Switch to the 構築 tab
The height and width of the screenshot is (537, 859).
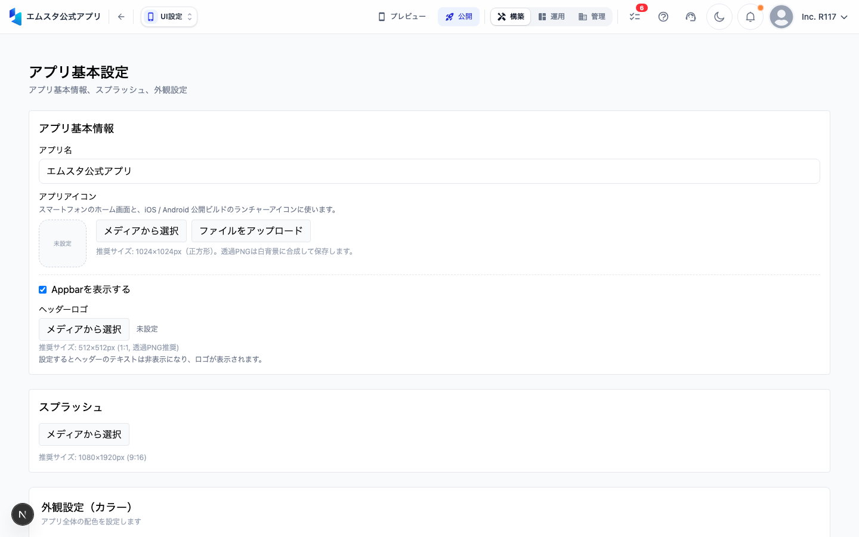[511, 17]
